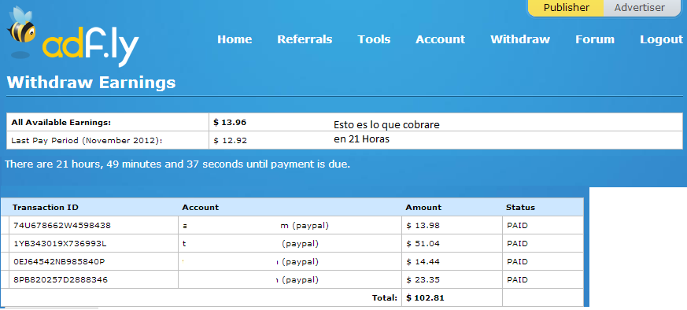687x310 pixels.
Task: Switch to the Advertiser tab
Action: pos(639,7)
